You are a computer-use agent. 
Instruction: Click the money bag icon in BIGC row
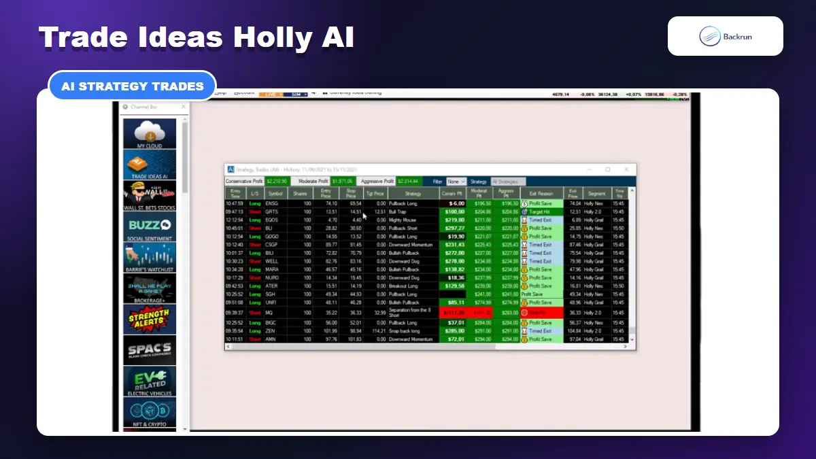click(524, 322)
